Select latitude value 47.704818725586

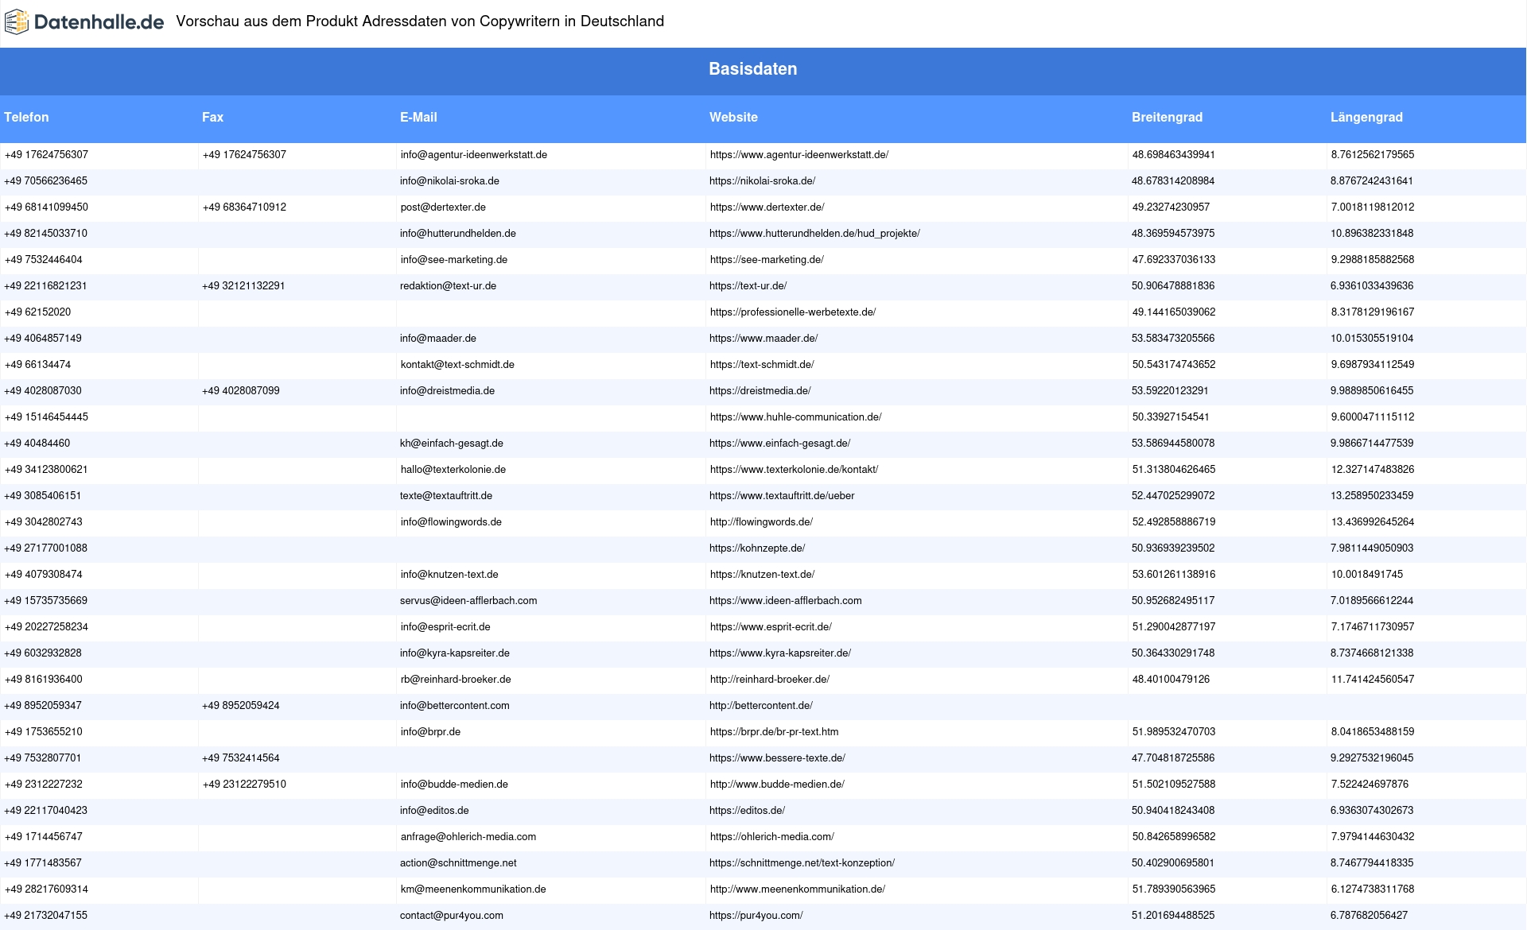[x=1173, y=758]
